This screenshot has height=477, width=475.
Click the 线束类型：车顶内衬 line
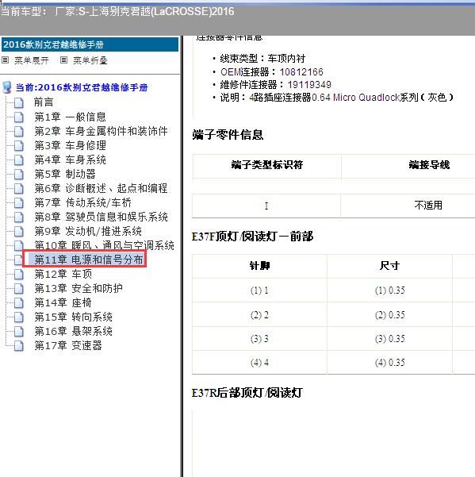pos(262,59)
